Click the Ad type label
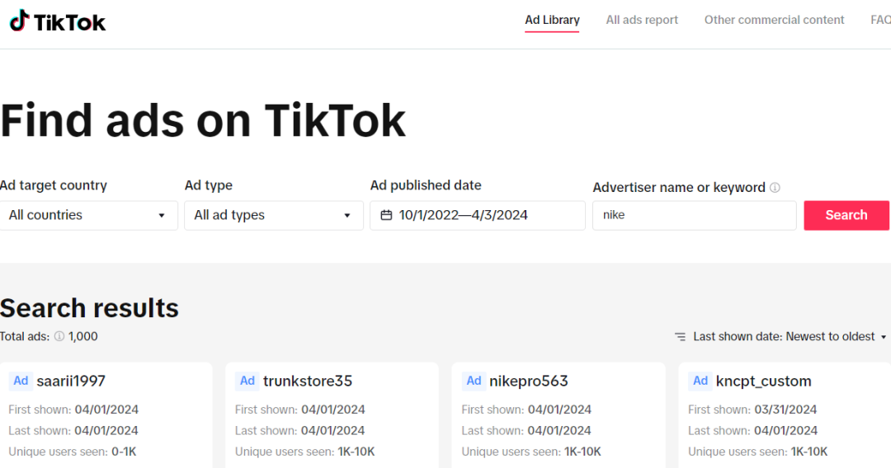The image size is (891, 468). click(209, 185)
